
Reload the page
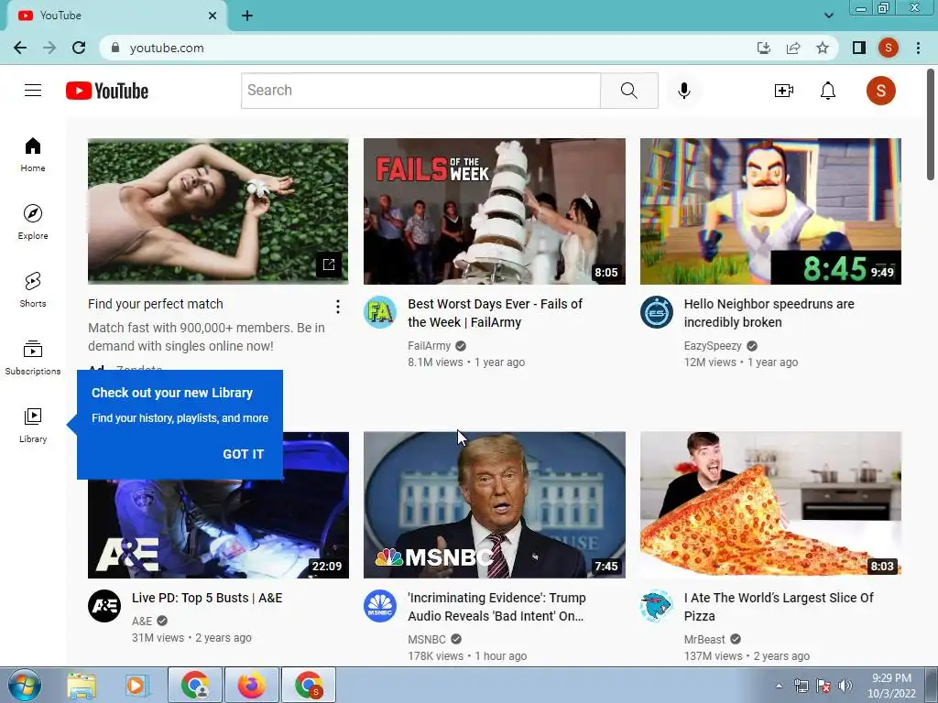pyautogui.click(x=79, y=48)
